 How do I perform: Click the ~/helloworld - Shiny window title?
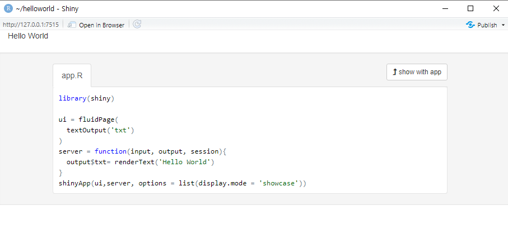pyautogui.click(x=47, y=9)
